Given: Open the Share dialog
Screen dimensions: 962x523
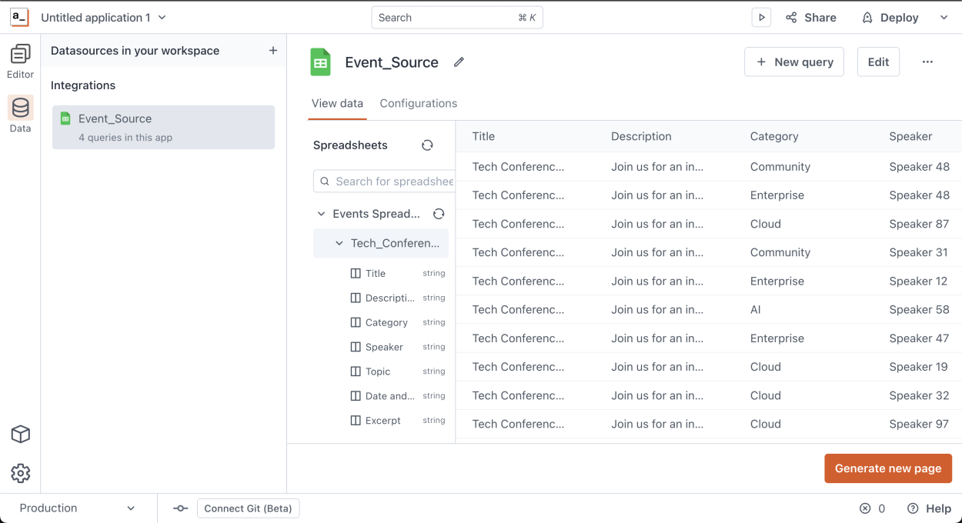Looking at the screenshot, I should click(x=810, y=17).
